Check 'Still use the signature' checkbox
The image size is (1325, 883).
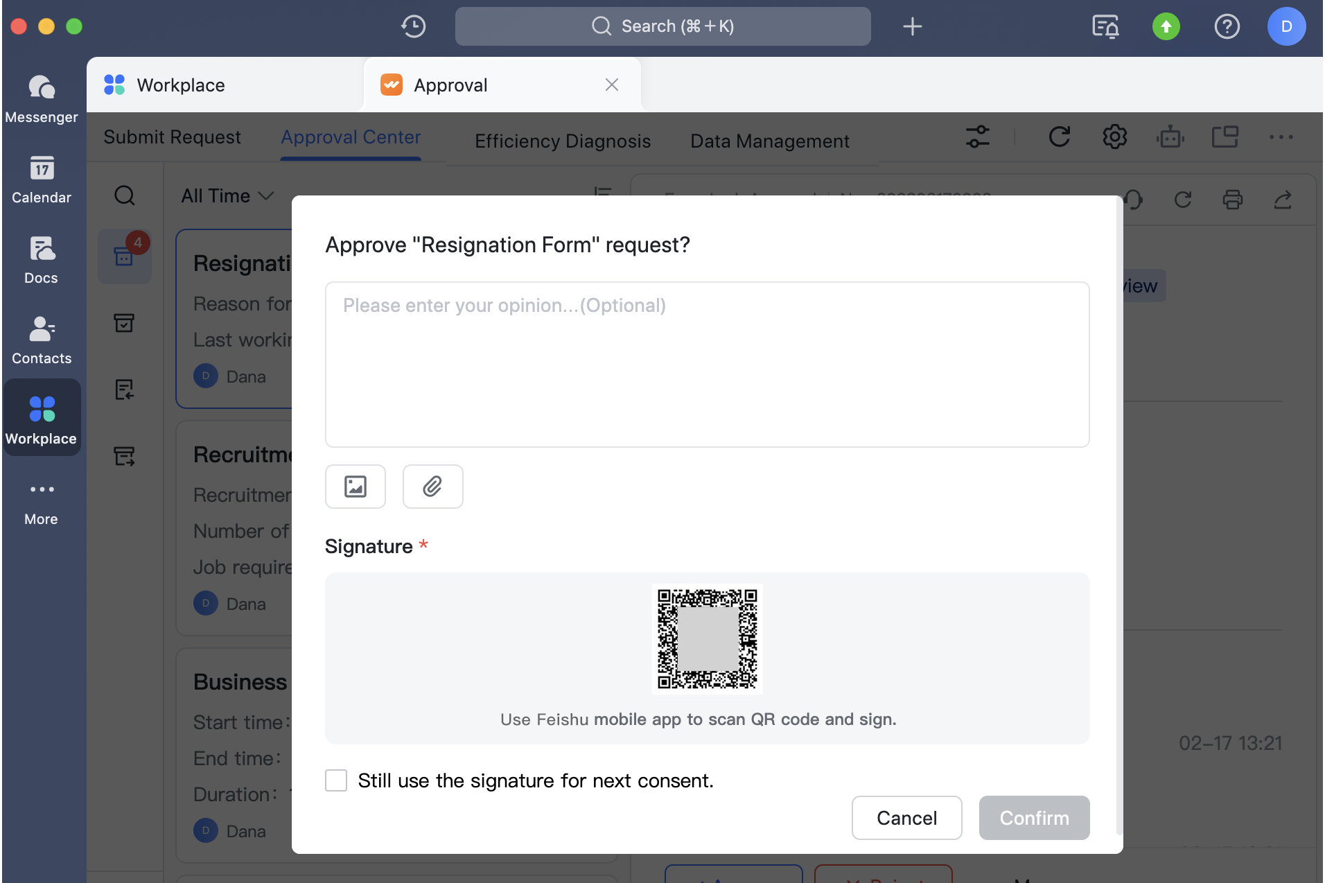click(x=336, y=780)
